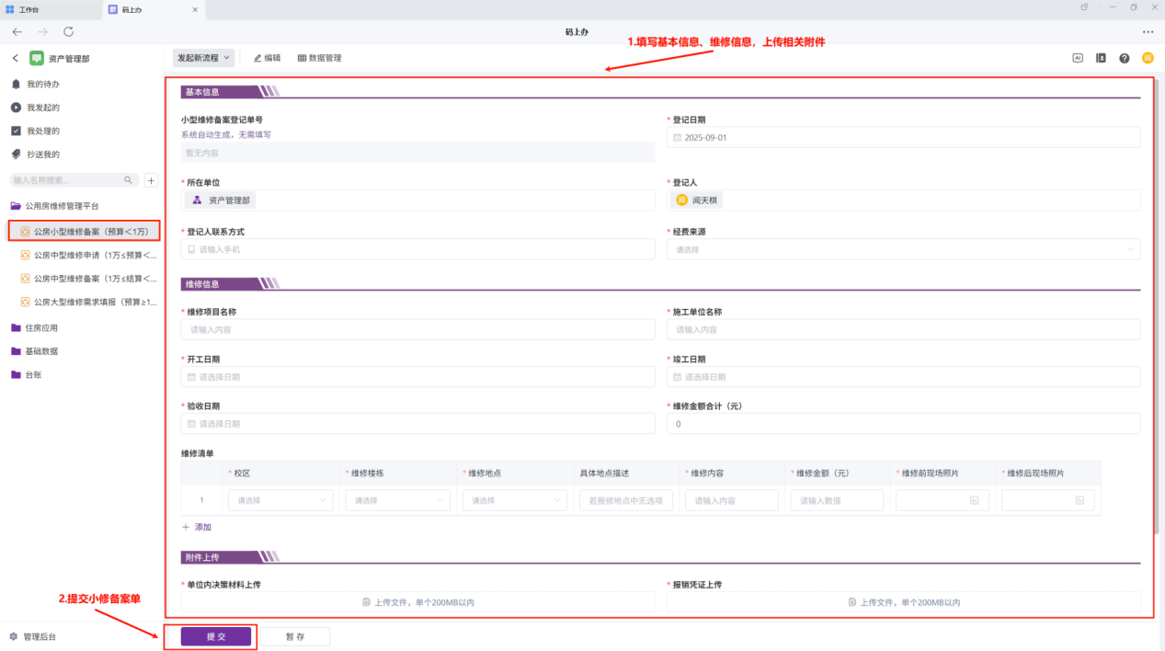1165x651 pixels.
Task: Open 我的待办 in the sidebar
Action: point(42,84)
